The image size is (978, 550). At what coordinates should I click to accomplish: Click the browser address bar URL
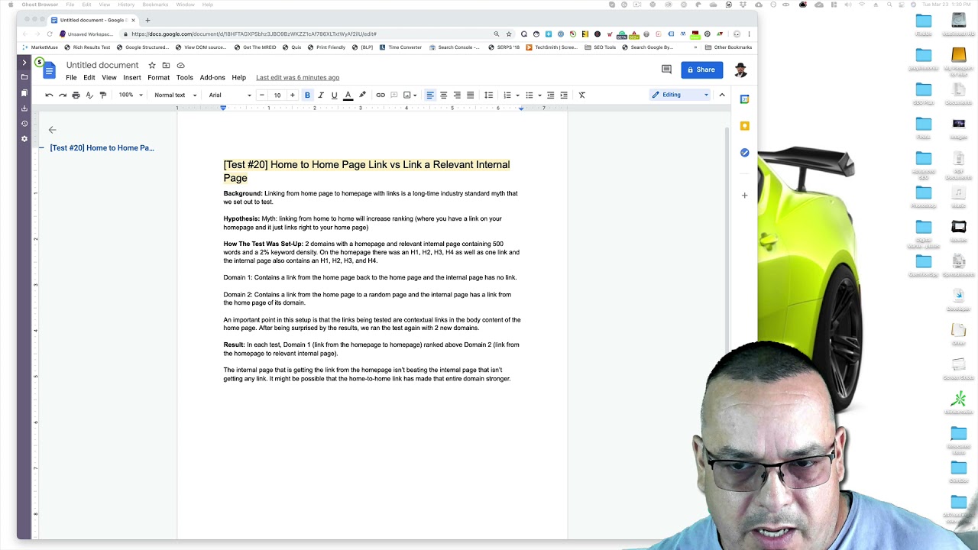[254, 34]
